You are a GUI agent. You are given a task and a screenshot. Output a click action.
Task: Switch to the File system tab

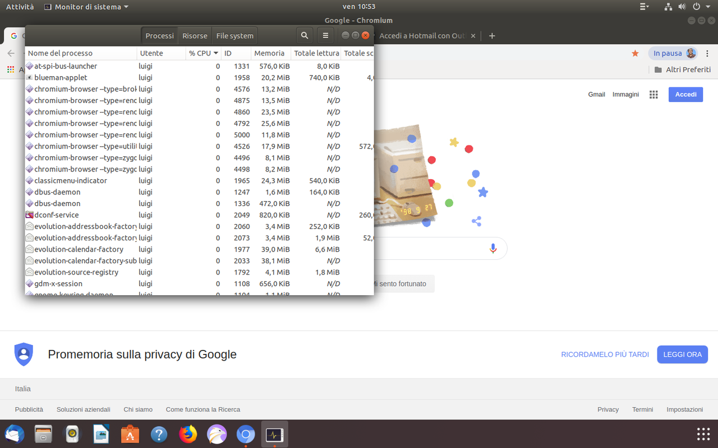234,35
